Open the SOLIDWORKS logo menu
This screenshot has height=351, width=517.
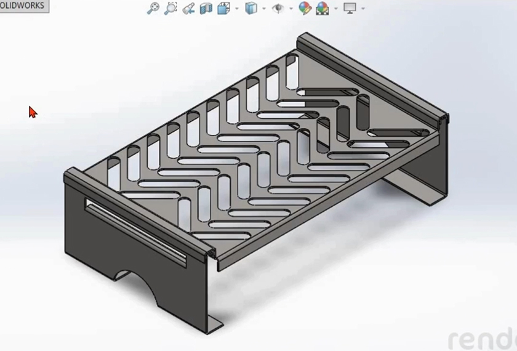tap(23, 6)
